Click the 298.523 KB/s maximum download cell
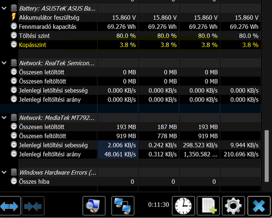The height and width of the screenshot is (218, 272). [x=200, y=145]
